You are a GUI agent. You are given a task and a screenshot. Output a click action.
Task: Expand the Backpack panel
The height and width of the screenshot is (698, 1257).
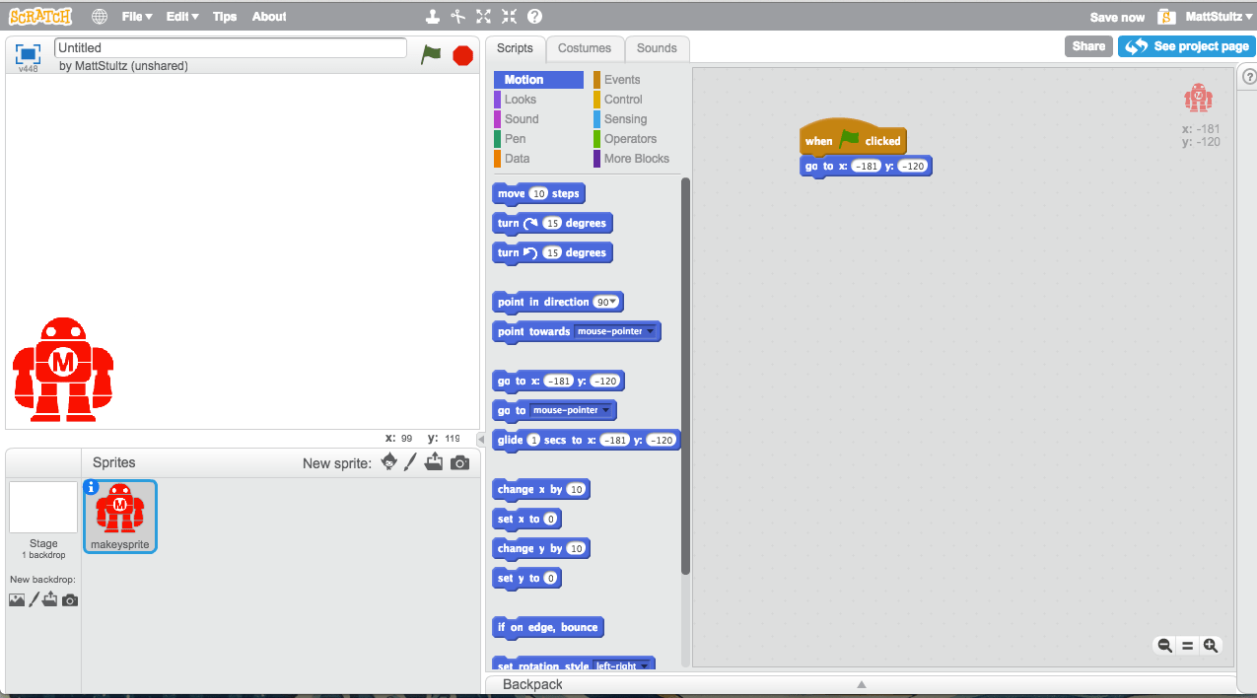[x=861, y=684]
